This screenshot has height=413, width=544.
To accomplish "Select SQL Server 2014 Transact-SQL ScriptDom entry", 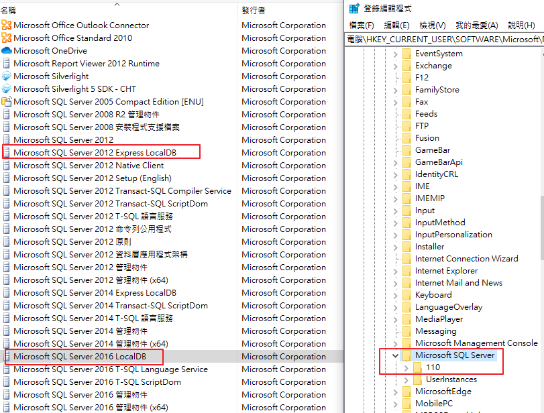I will [x=110, y=306].
